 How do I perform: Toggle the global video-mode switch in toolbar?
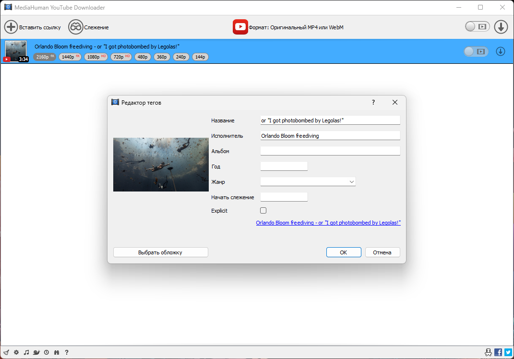point(477,26)
